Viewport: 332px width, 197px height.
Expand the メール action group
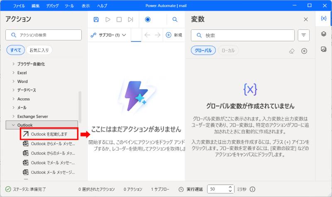coord(19,107)
